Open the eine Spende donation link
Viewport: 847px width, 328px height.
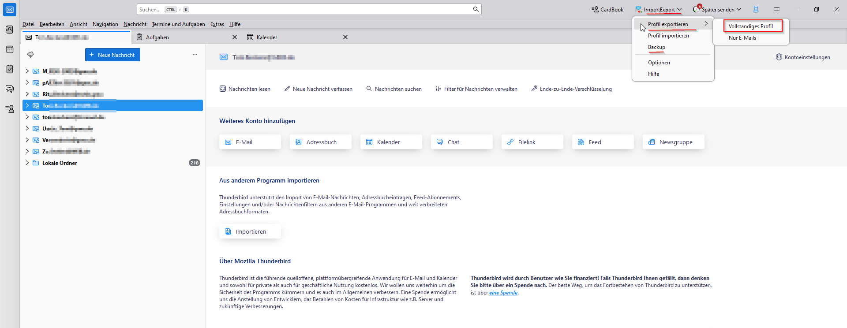click(503, 293)
